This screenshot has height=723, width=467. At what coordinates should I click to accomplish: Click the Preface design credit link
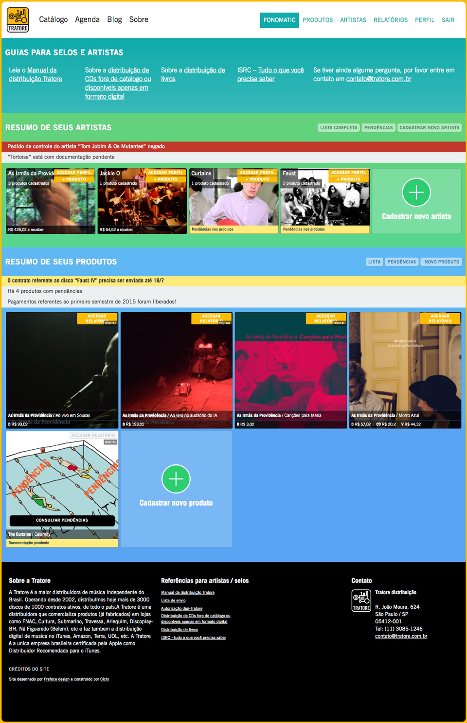pyautogui.click(x=56, y=679)
